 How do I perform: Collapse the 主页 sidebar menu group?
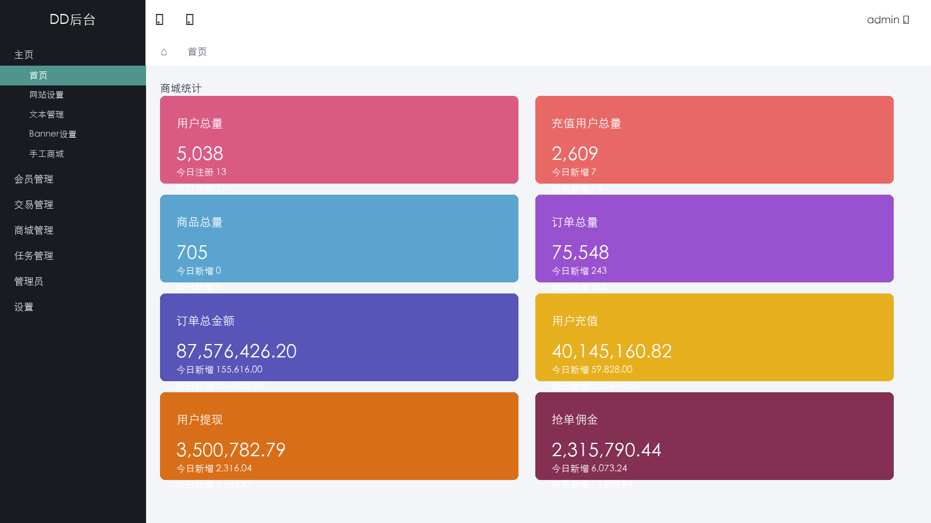tap(73, 55)
